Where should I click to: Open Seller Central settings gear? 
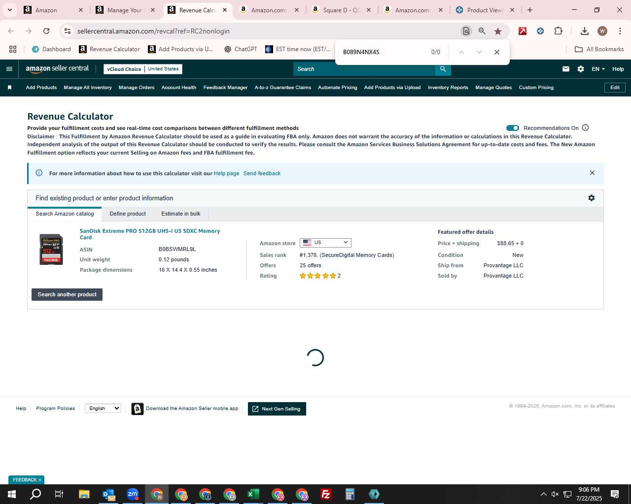click(x=581, y=69)
